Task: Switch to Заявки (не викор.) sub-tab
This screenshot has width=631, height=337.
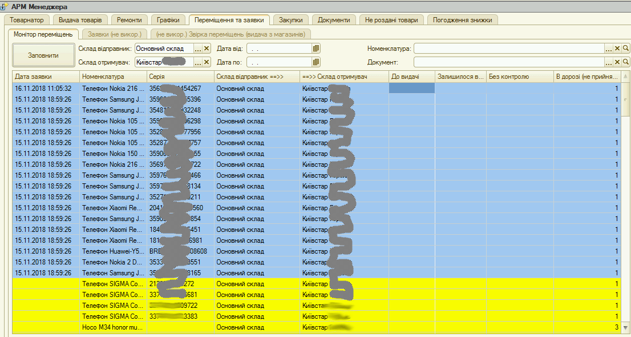Action: click(114, 34)
